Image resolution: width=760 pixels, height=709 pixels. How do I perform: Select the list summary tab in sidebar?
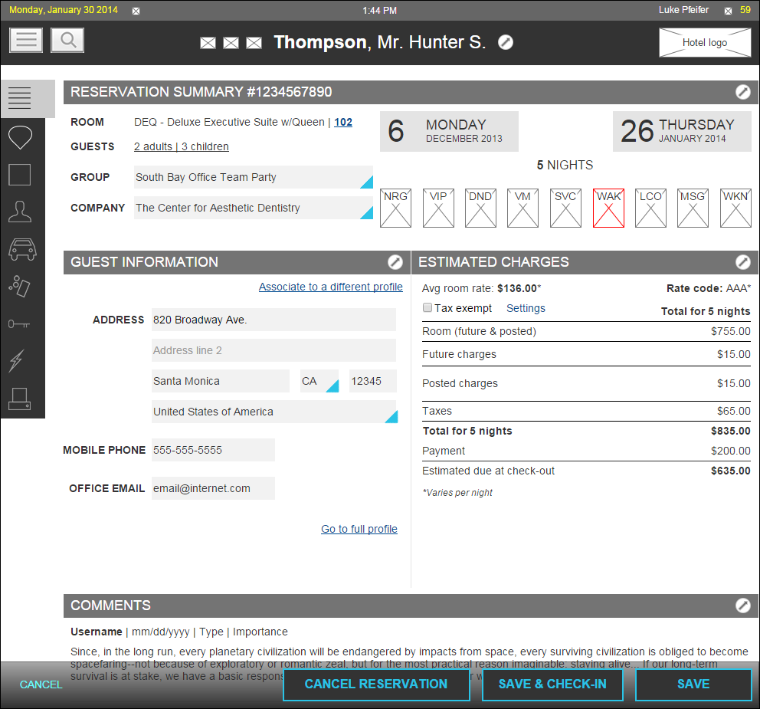(x=20, y=98)
